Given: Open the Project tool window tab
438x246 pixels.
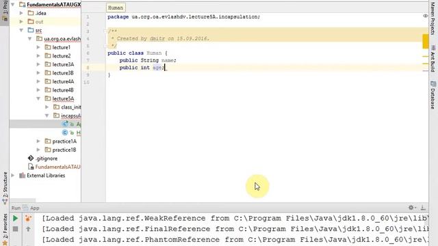Looking at the screenshot, I should point(5,11).
